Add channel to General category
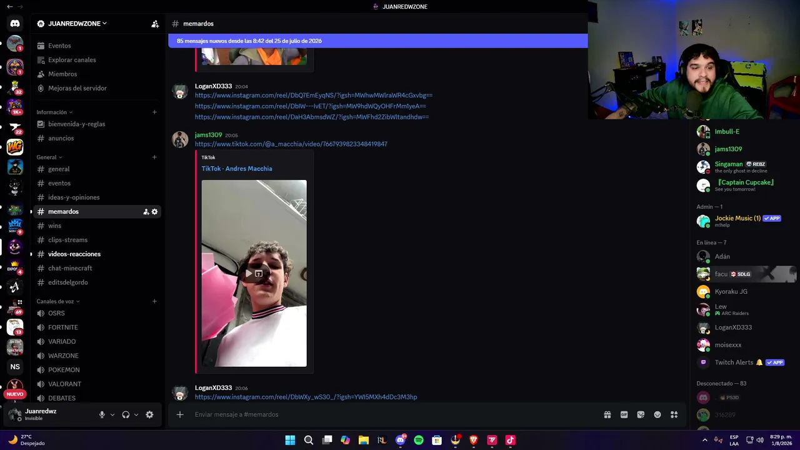 [154, 157]
